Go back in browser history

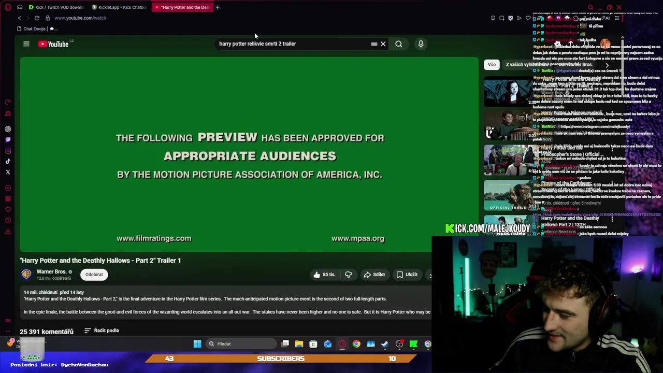point(20,18)
